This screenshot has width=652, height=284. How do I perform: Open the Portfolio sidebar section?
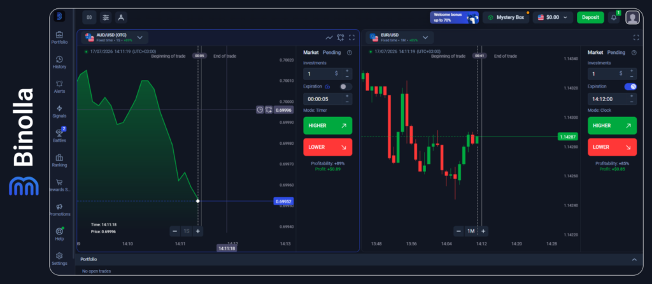[59, 37]
